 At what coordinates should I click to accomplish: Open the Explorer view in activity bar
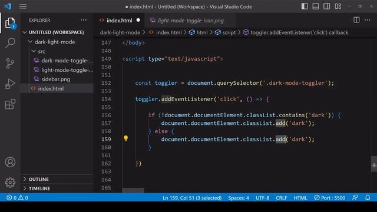coord(10,23)
